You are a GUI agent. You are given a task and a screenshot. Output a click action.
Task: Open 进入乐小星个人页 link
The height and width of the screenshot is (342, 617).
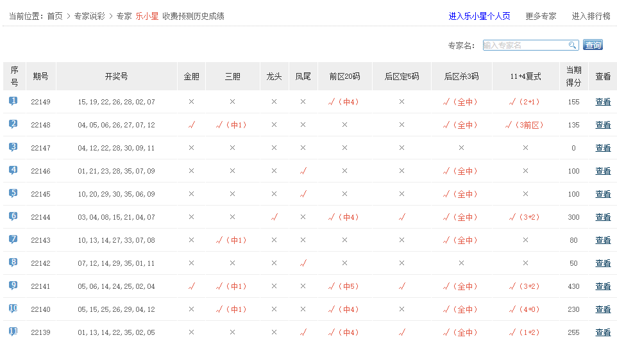click(x=479, y=16)
